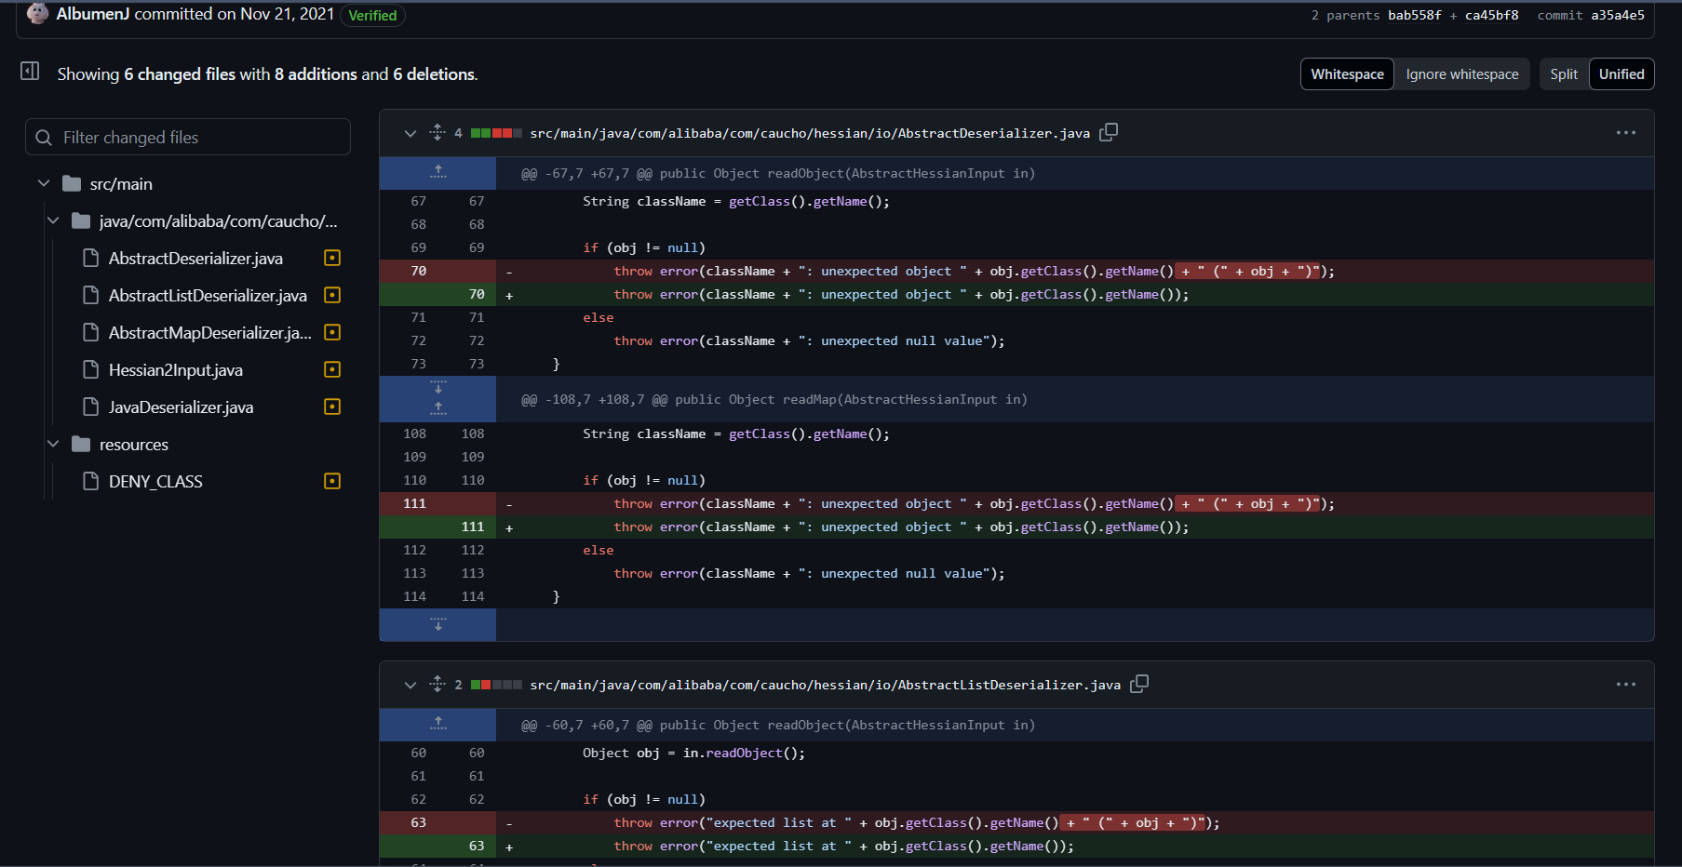Click the search magnifier in filter box

click(44, 138)
